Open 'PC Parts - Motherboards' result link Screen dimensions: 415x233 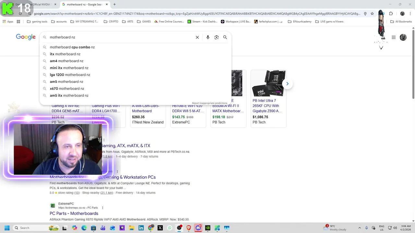pyautogui.click(x=74, y=214)
